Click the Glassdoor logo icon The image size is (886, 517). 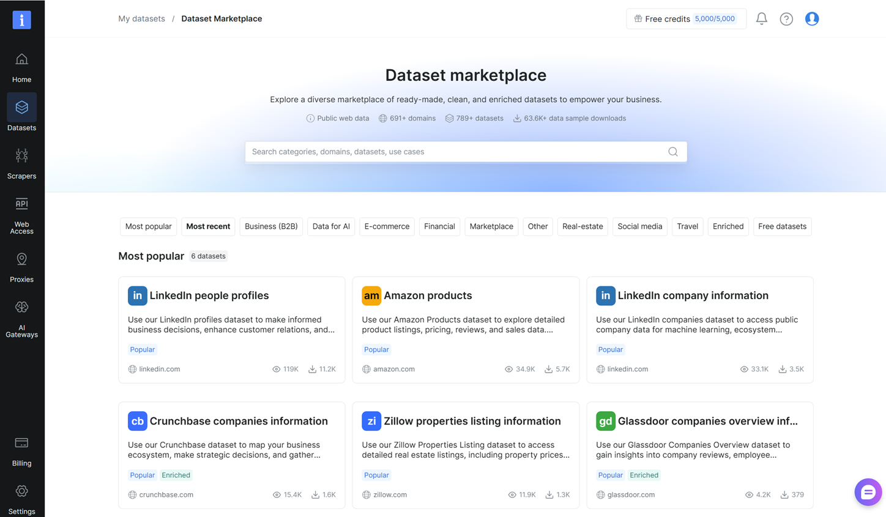[x=606, y=421]
